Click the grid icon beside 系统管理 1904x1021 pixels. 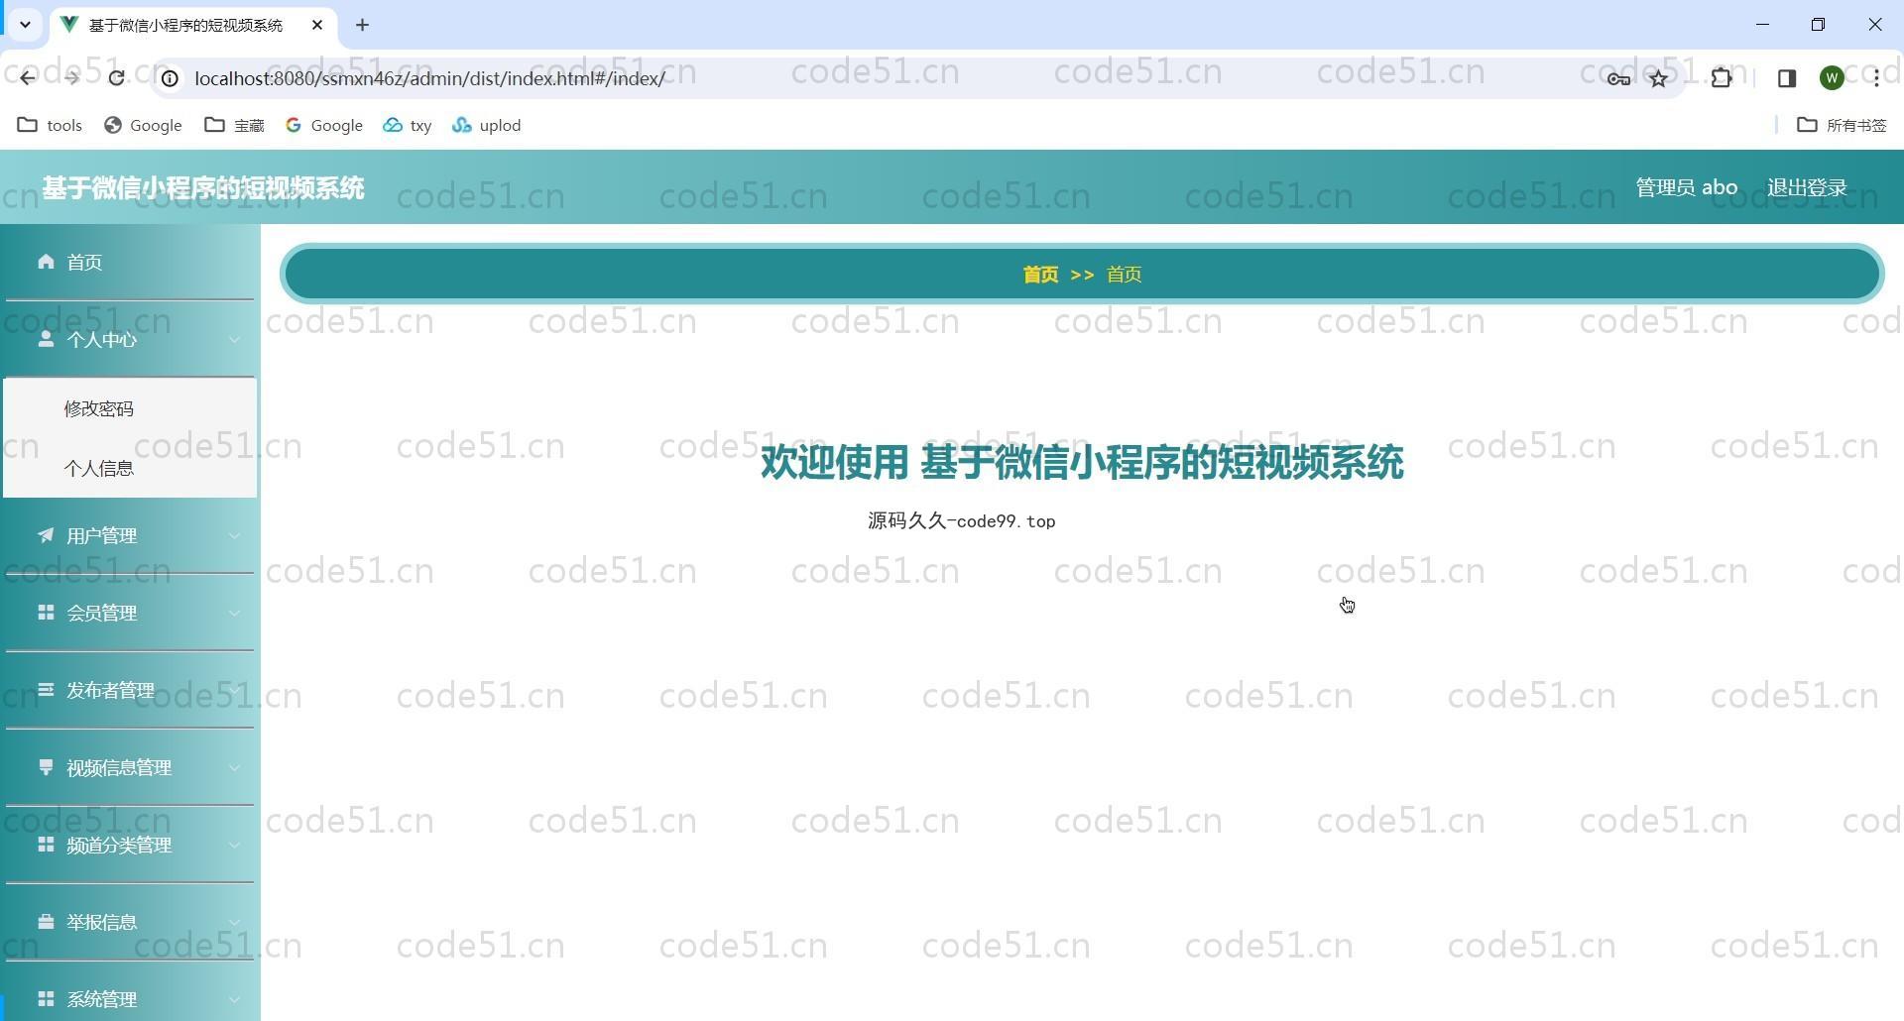click(46, 998)
